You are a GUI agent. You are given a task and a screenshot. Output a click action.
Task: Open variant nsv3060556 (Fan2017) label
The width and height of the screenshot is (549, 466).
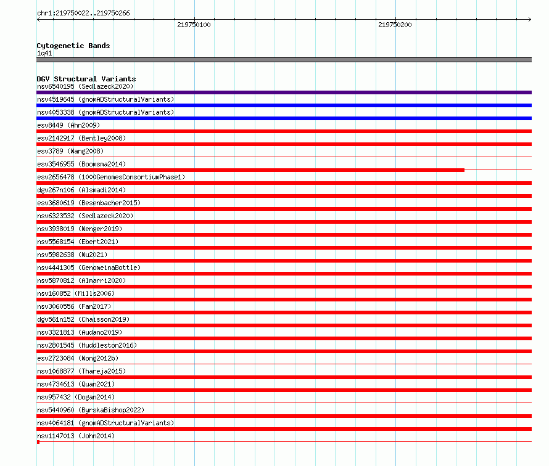(74, 306)
